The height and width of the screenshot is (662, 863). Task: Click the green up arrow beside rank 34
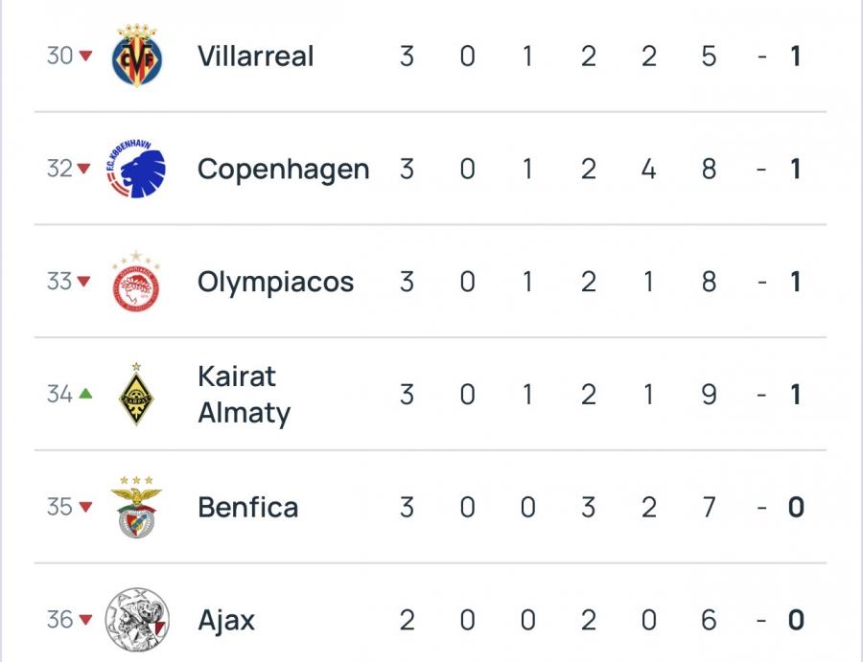85,394
